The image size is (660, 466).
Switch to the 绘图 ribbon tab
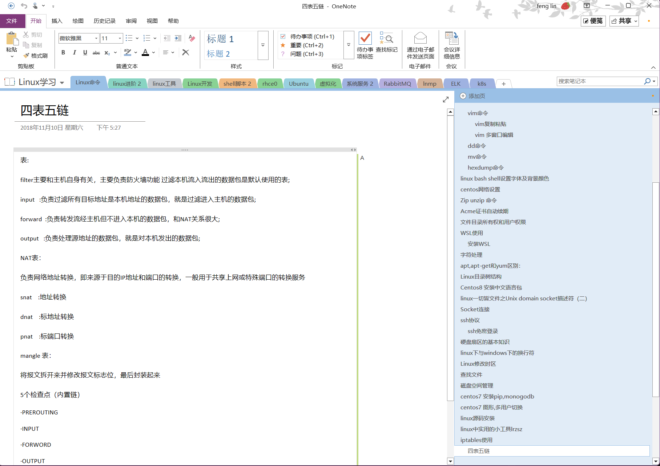[x=77, y=21]
